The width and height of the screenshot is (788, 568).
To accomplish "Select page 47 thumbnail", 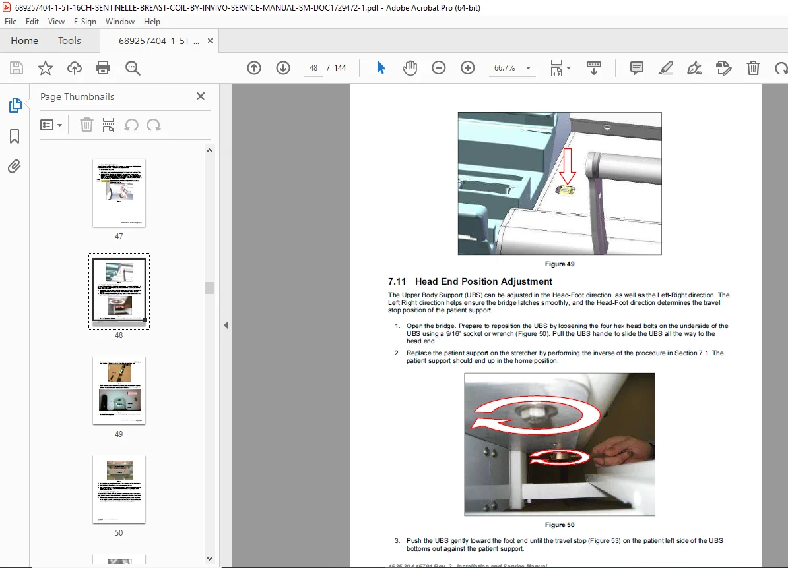I will (x=119, y=193).
